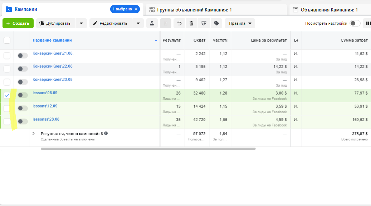371x206 pixels.
Task: Open campaign link lessonss\28.08
Action: pyautogui.click(x=46, y=119)
